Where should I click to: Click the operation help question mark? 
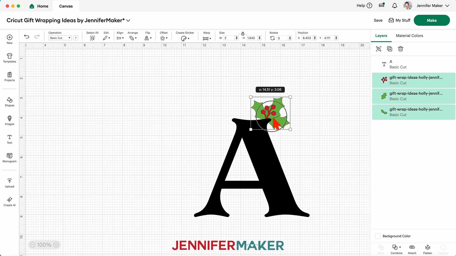[76, 38]
